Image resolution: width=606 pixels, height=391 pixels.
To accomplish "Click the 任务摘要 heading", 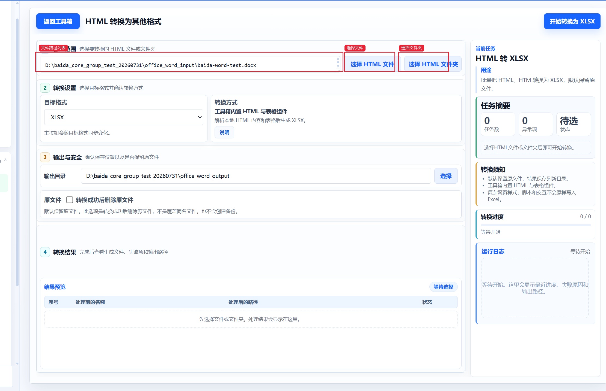I will pyautogui.click(x=495, y=106).
